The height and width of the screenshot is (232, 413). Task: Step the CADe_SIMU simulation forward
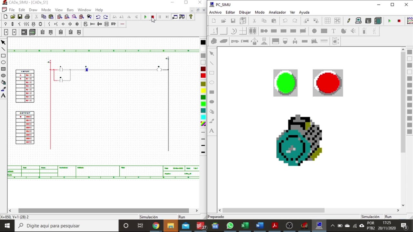click(x=167, y=17)
